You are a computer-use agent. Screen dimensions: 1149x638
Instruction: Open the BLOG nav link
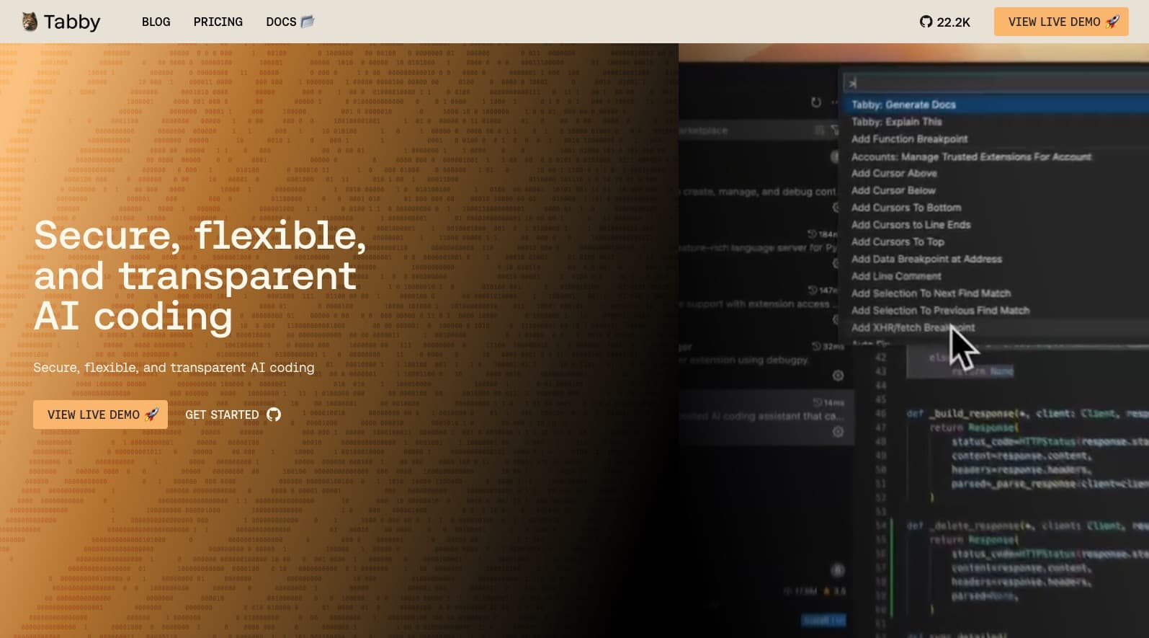[x=156, y=22]
